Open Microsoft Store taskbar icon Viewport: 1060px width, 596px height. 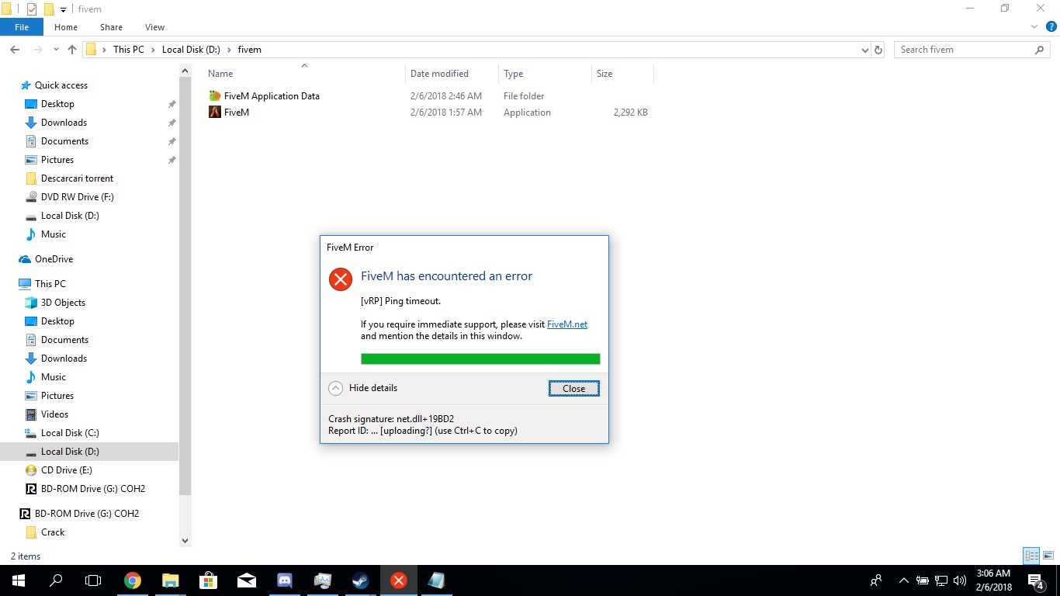209,580
